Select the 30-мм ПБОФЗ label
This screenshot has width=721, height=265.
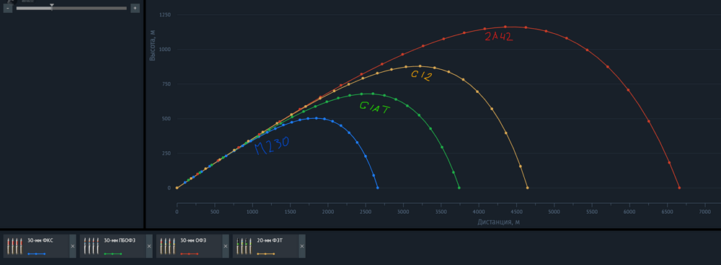tap(120, 241)
